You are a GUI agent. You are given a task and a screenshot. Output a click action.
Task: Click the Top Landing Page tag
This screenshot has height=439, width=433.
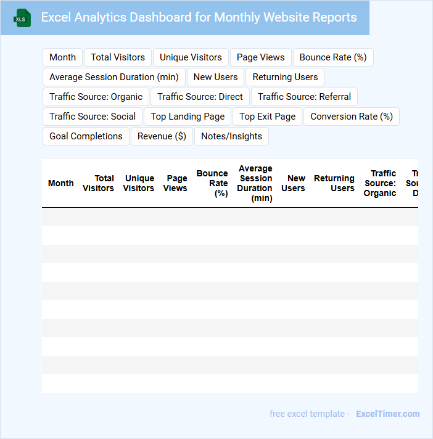point(188,117)
